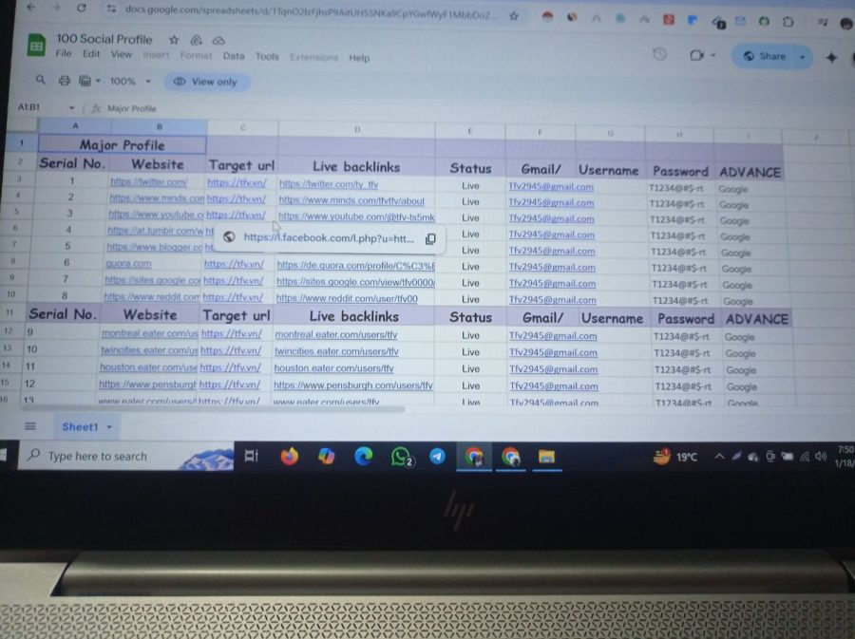Click the Password header in row 11
This screenshot has height=639, width=855.
click(686, 319)
